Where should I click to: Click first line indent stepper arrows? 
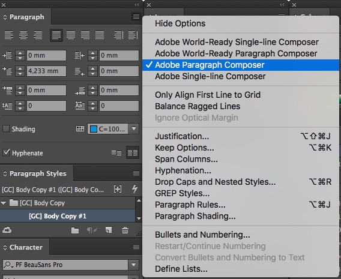tap(20, 71)
